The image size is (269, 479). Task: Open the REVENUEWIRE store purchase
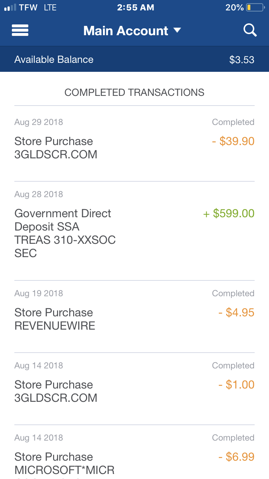point(134,316)
